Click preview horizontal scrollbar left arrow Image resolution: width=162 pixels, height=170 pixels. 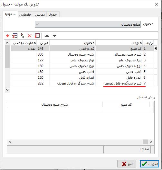click(10, 142)
